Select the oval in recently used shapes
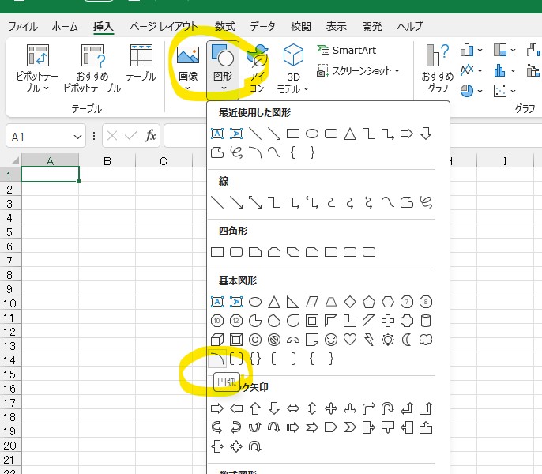542x474 pixels. tap(312, 134)
